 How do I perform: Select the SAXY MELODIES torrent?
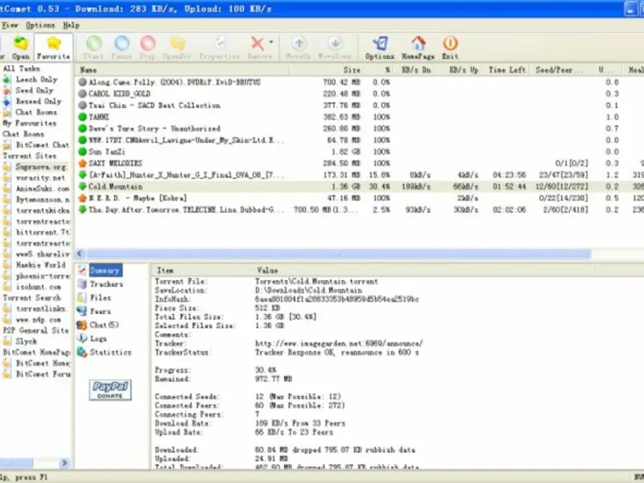359,163
